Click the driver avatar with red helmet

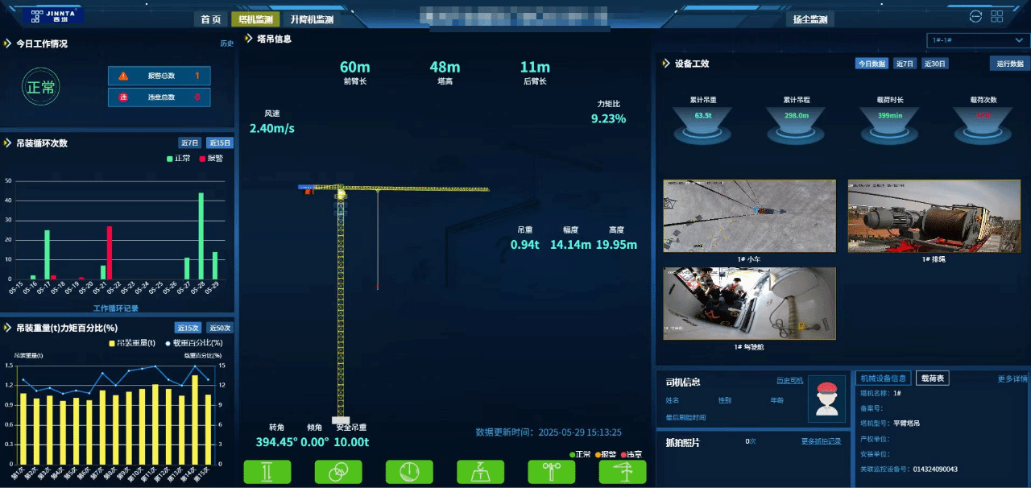825,399
